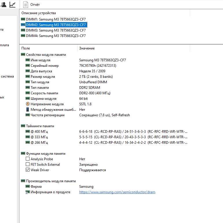223x223 pixels.
Task: Select the DDR2 SDRAM value
Action: [x=90, y=88]
